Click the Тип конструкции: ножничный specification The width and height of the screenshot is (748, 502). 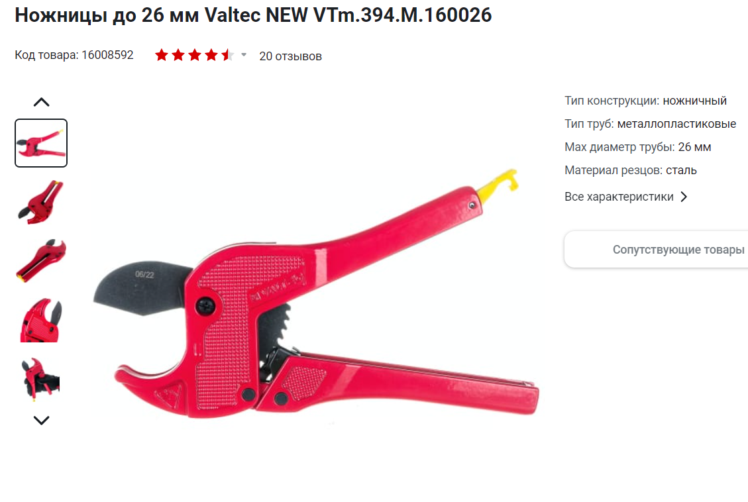[645, 101]
